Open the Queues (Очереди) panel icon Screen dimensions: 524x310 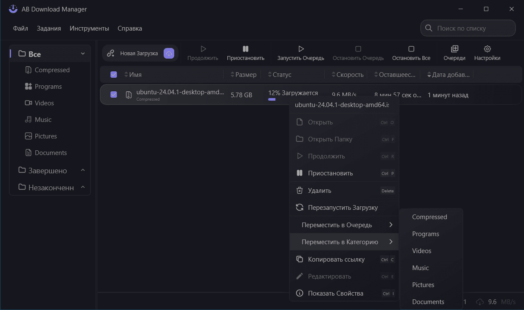tap(454, 49)
